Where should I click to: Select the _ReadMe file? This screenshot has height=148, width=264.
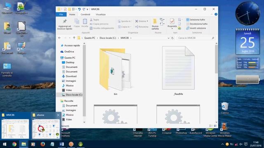pyautogui.click(x=178, y=71)
